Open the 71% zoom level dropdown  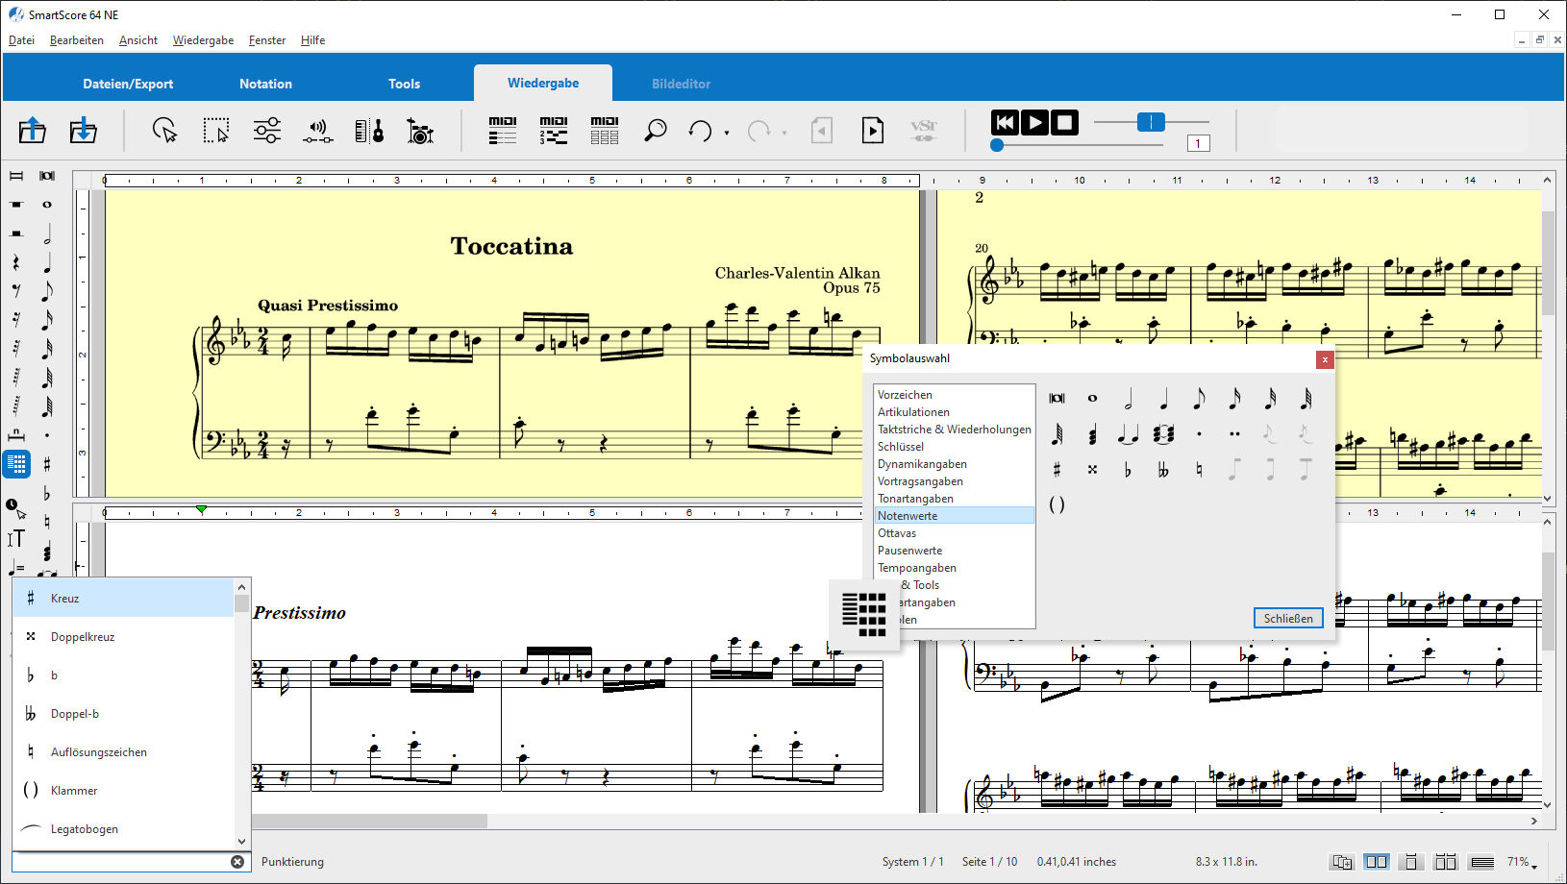pos(1522,862)
